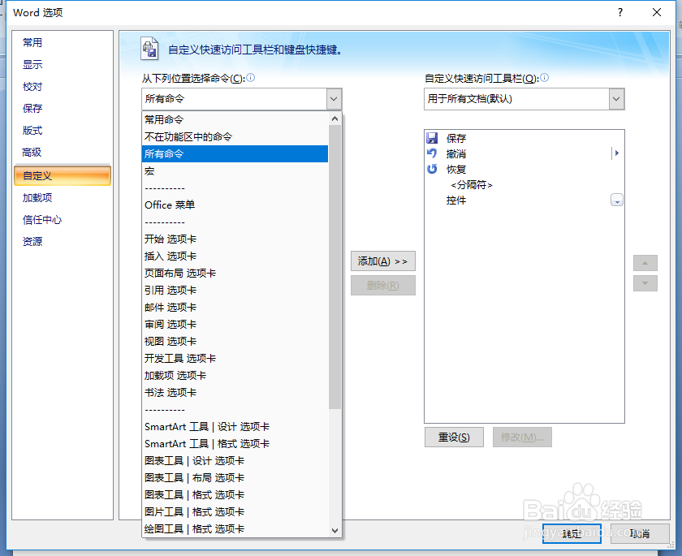Open the 资源 options category

pos(63,241)
